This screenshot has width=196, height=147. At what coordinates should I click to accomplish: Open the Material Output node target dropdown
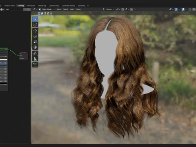24,54
